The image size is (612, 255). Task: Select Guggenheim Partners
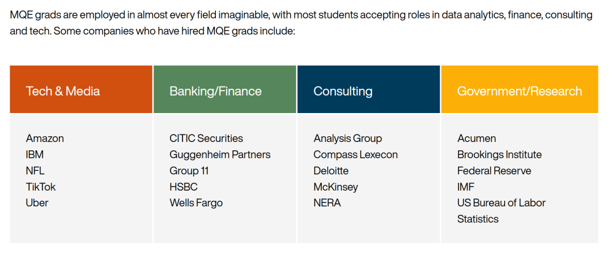coord(220,154)
